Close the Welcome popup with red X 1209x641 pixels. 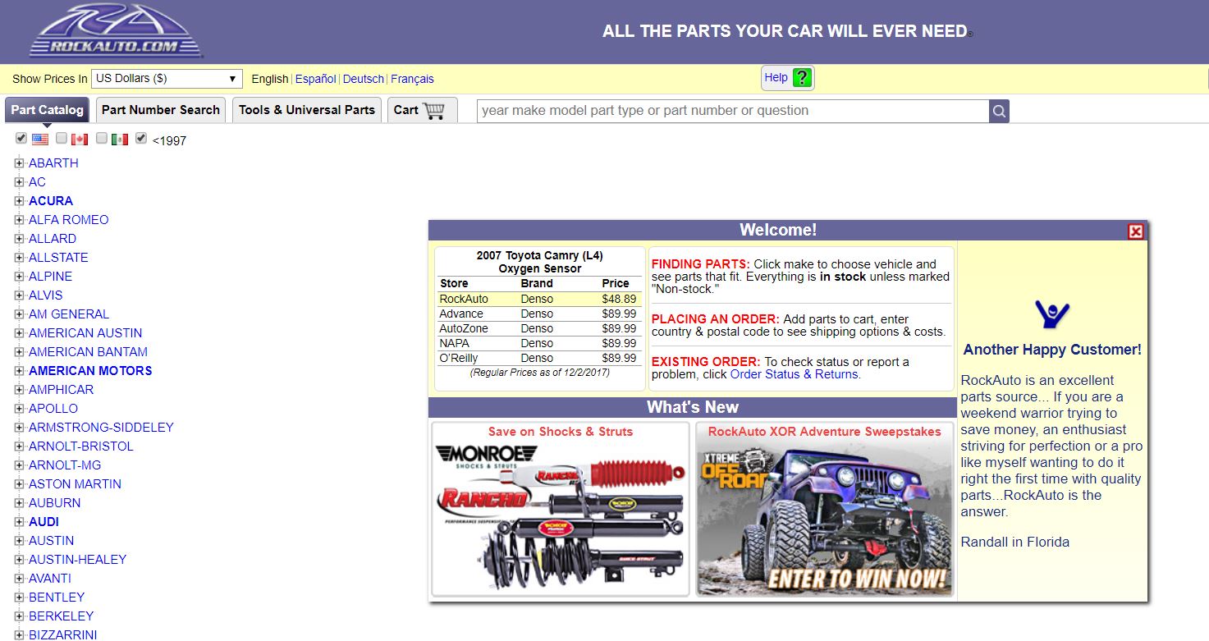(1135, 231)
